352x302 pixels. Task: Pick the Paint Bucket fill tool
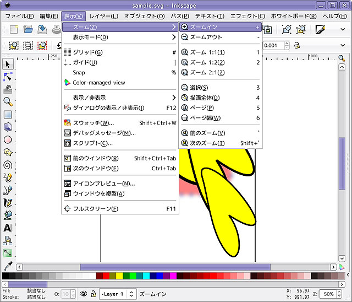(8, 215)
